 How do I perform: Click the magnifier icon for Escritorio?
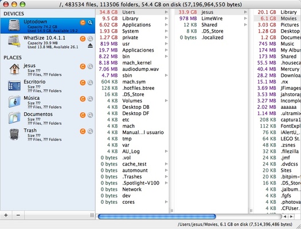tap(90, 82)
